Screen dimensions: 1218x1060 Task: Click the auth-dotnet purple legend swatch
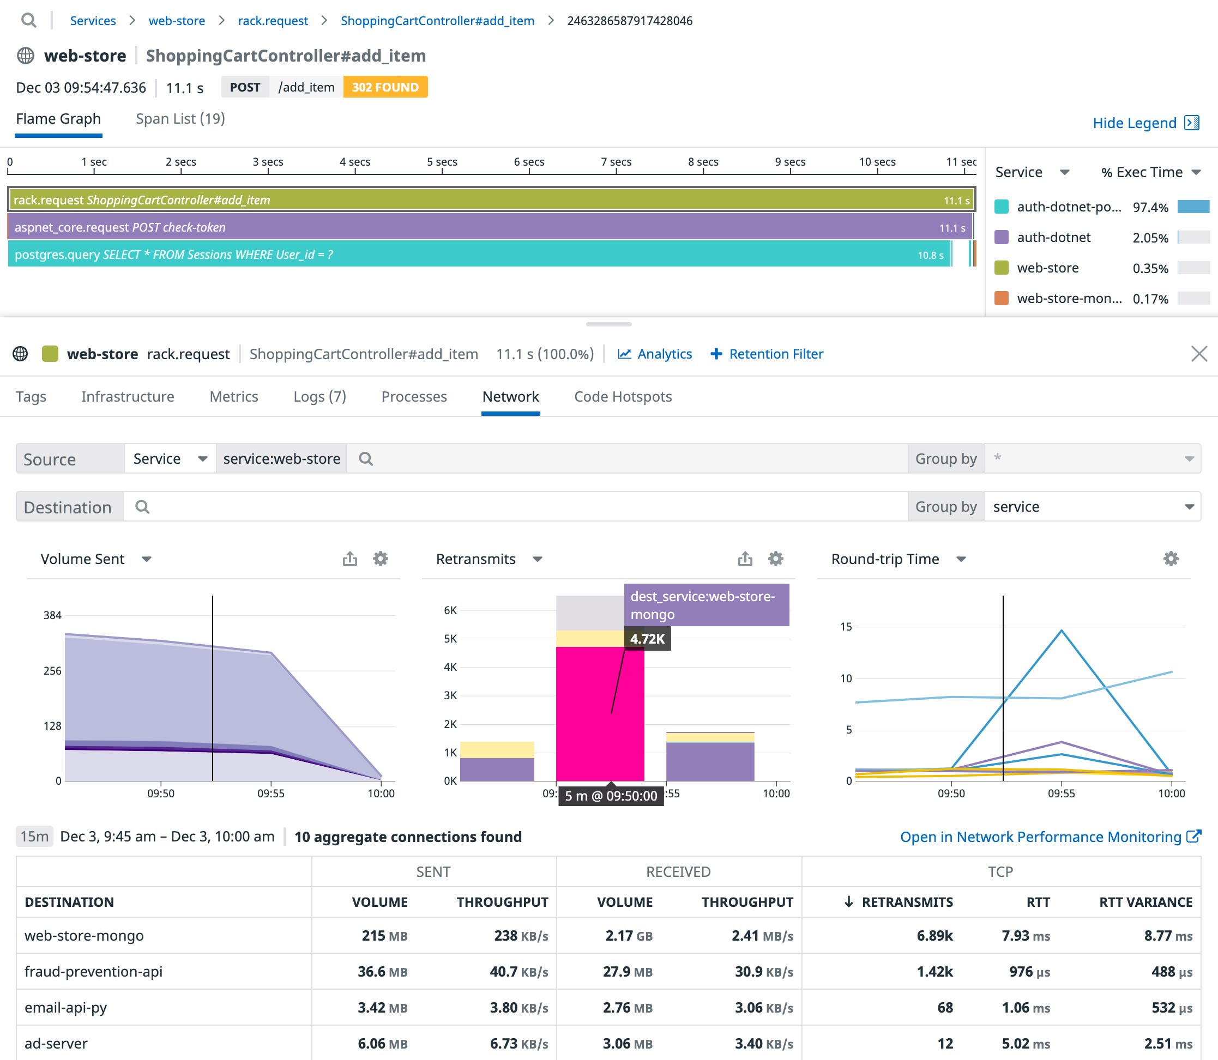[1002, 237]
